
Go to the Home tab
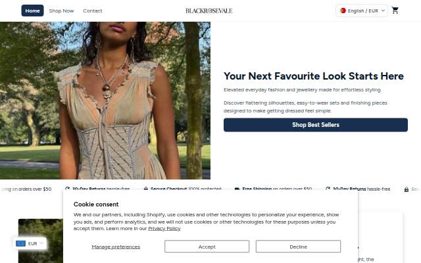point(32,11)
